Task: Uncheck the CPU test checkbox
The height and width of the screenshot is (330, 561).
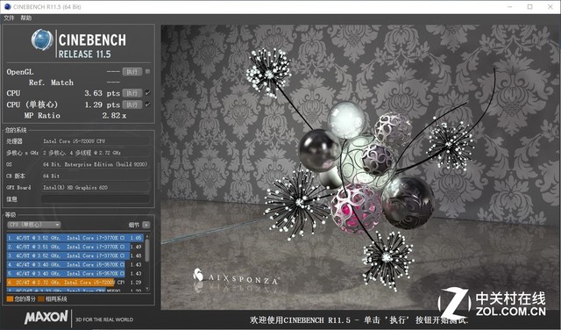Action: pyautogui.click(x=147, y=93)
